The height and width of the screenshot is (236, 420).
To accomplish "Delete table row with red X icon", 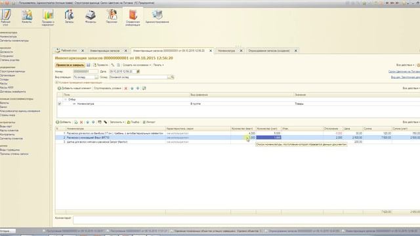I will (x=81, y=123).
